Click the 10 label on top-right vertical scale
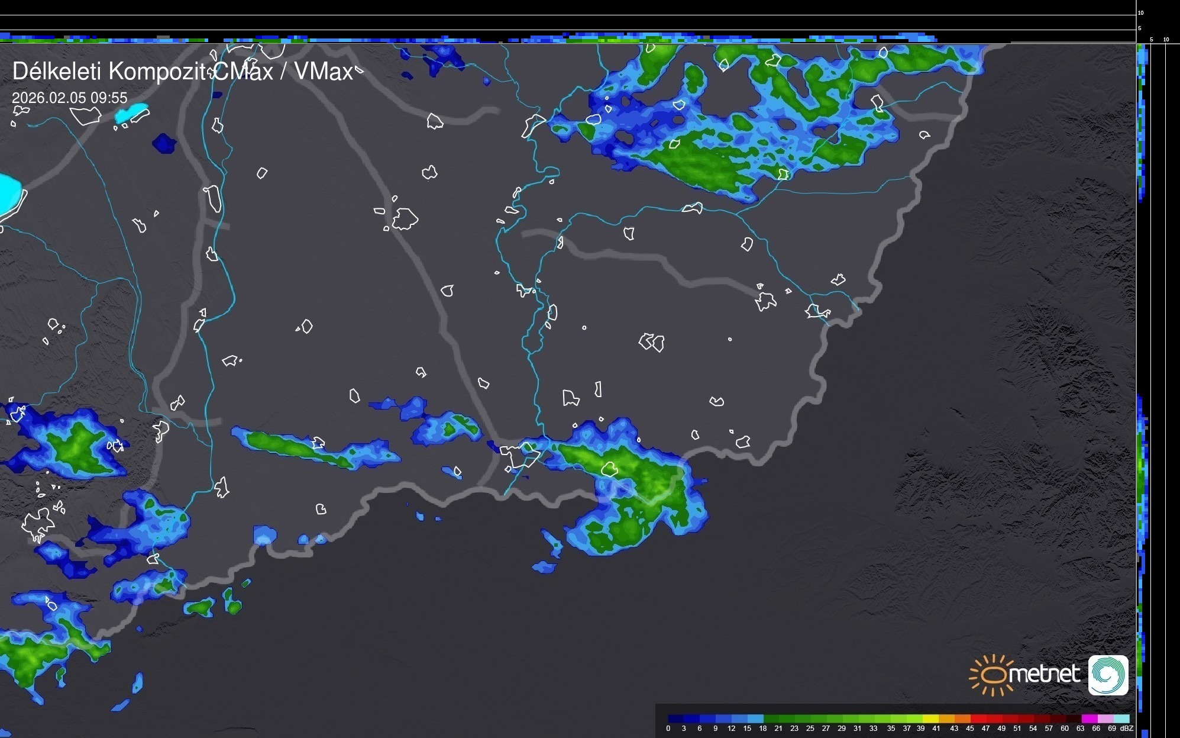The width and height of the screenshot is (1180, 738). tap(1141, 12)
